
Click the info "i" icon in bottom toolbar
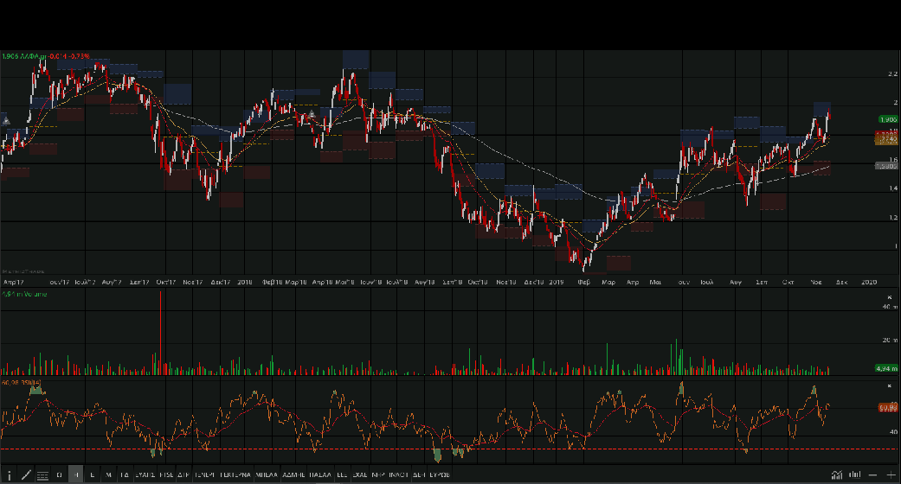coord(9,474)
